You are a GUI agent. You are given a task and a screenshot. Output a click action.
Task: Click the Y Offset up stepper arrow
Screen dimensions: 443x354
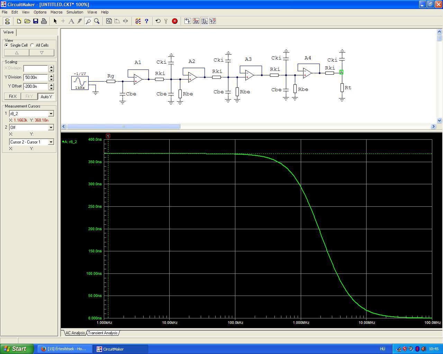tap(51, 85)
